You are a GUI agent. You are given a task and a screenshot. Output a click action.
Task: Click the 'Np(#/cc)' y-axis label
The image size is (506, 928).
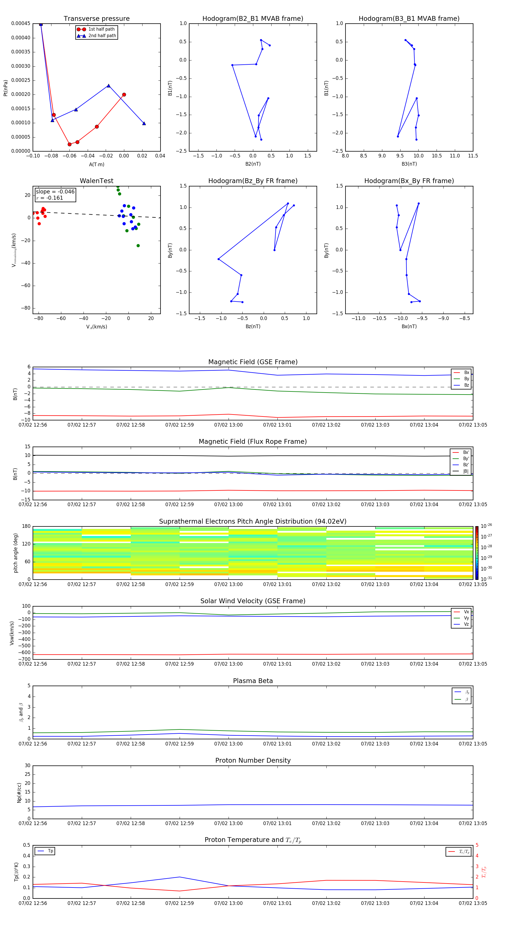[x=19, y=792]
